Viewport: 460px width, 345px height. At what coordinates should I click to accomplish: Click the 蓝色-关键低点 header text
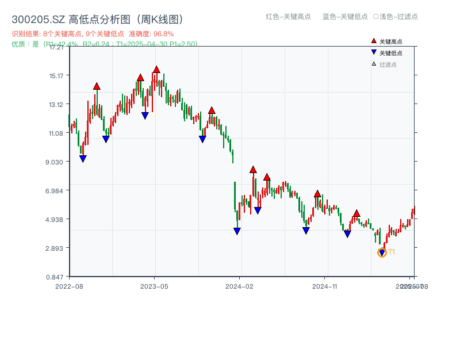(x=345, y=17)
